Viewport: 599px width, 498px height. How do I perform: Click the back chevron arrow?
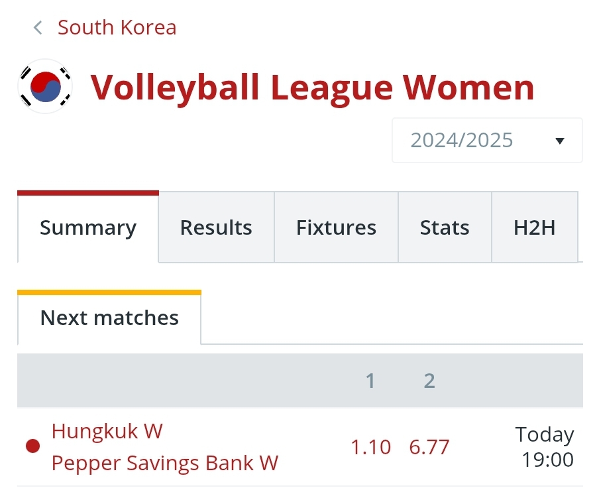coord(38,28)
